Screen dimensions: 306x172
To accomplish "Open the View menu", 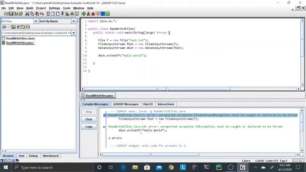I will click(x=20, y=8).
